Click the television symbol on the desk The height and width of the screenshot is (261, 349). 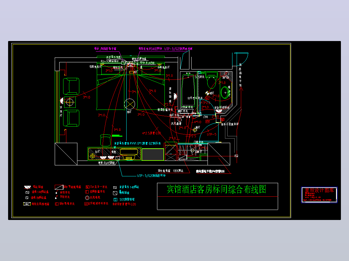pyautogui.click(x=129, y=154)
